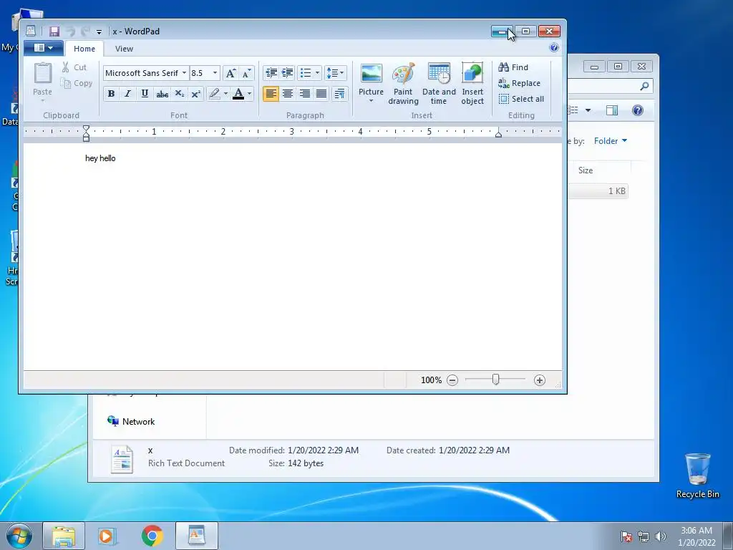Switch to the Home ribbon tab
Viewport: 733px width, 550px height.
[84, 49]
